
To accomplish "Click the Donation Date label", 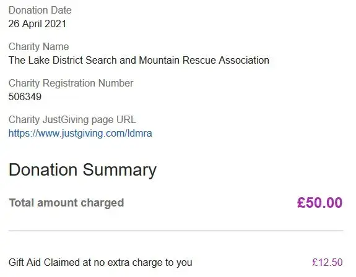I will (x=40, y=10).
